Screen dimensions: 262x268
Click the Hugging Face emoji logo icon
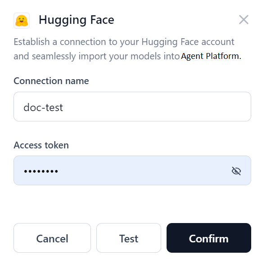click(22, 21)
